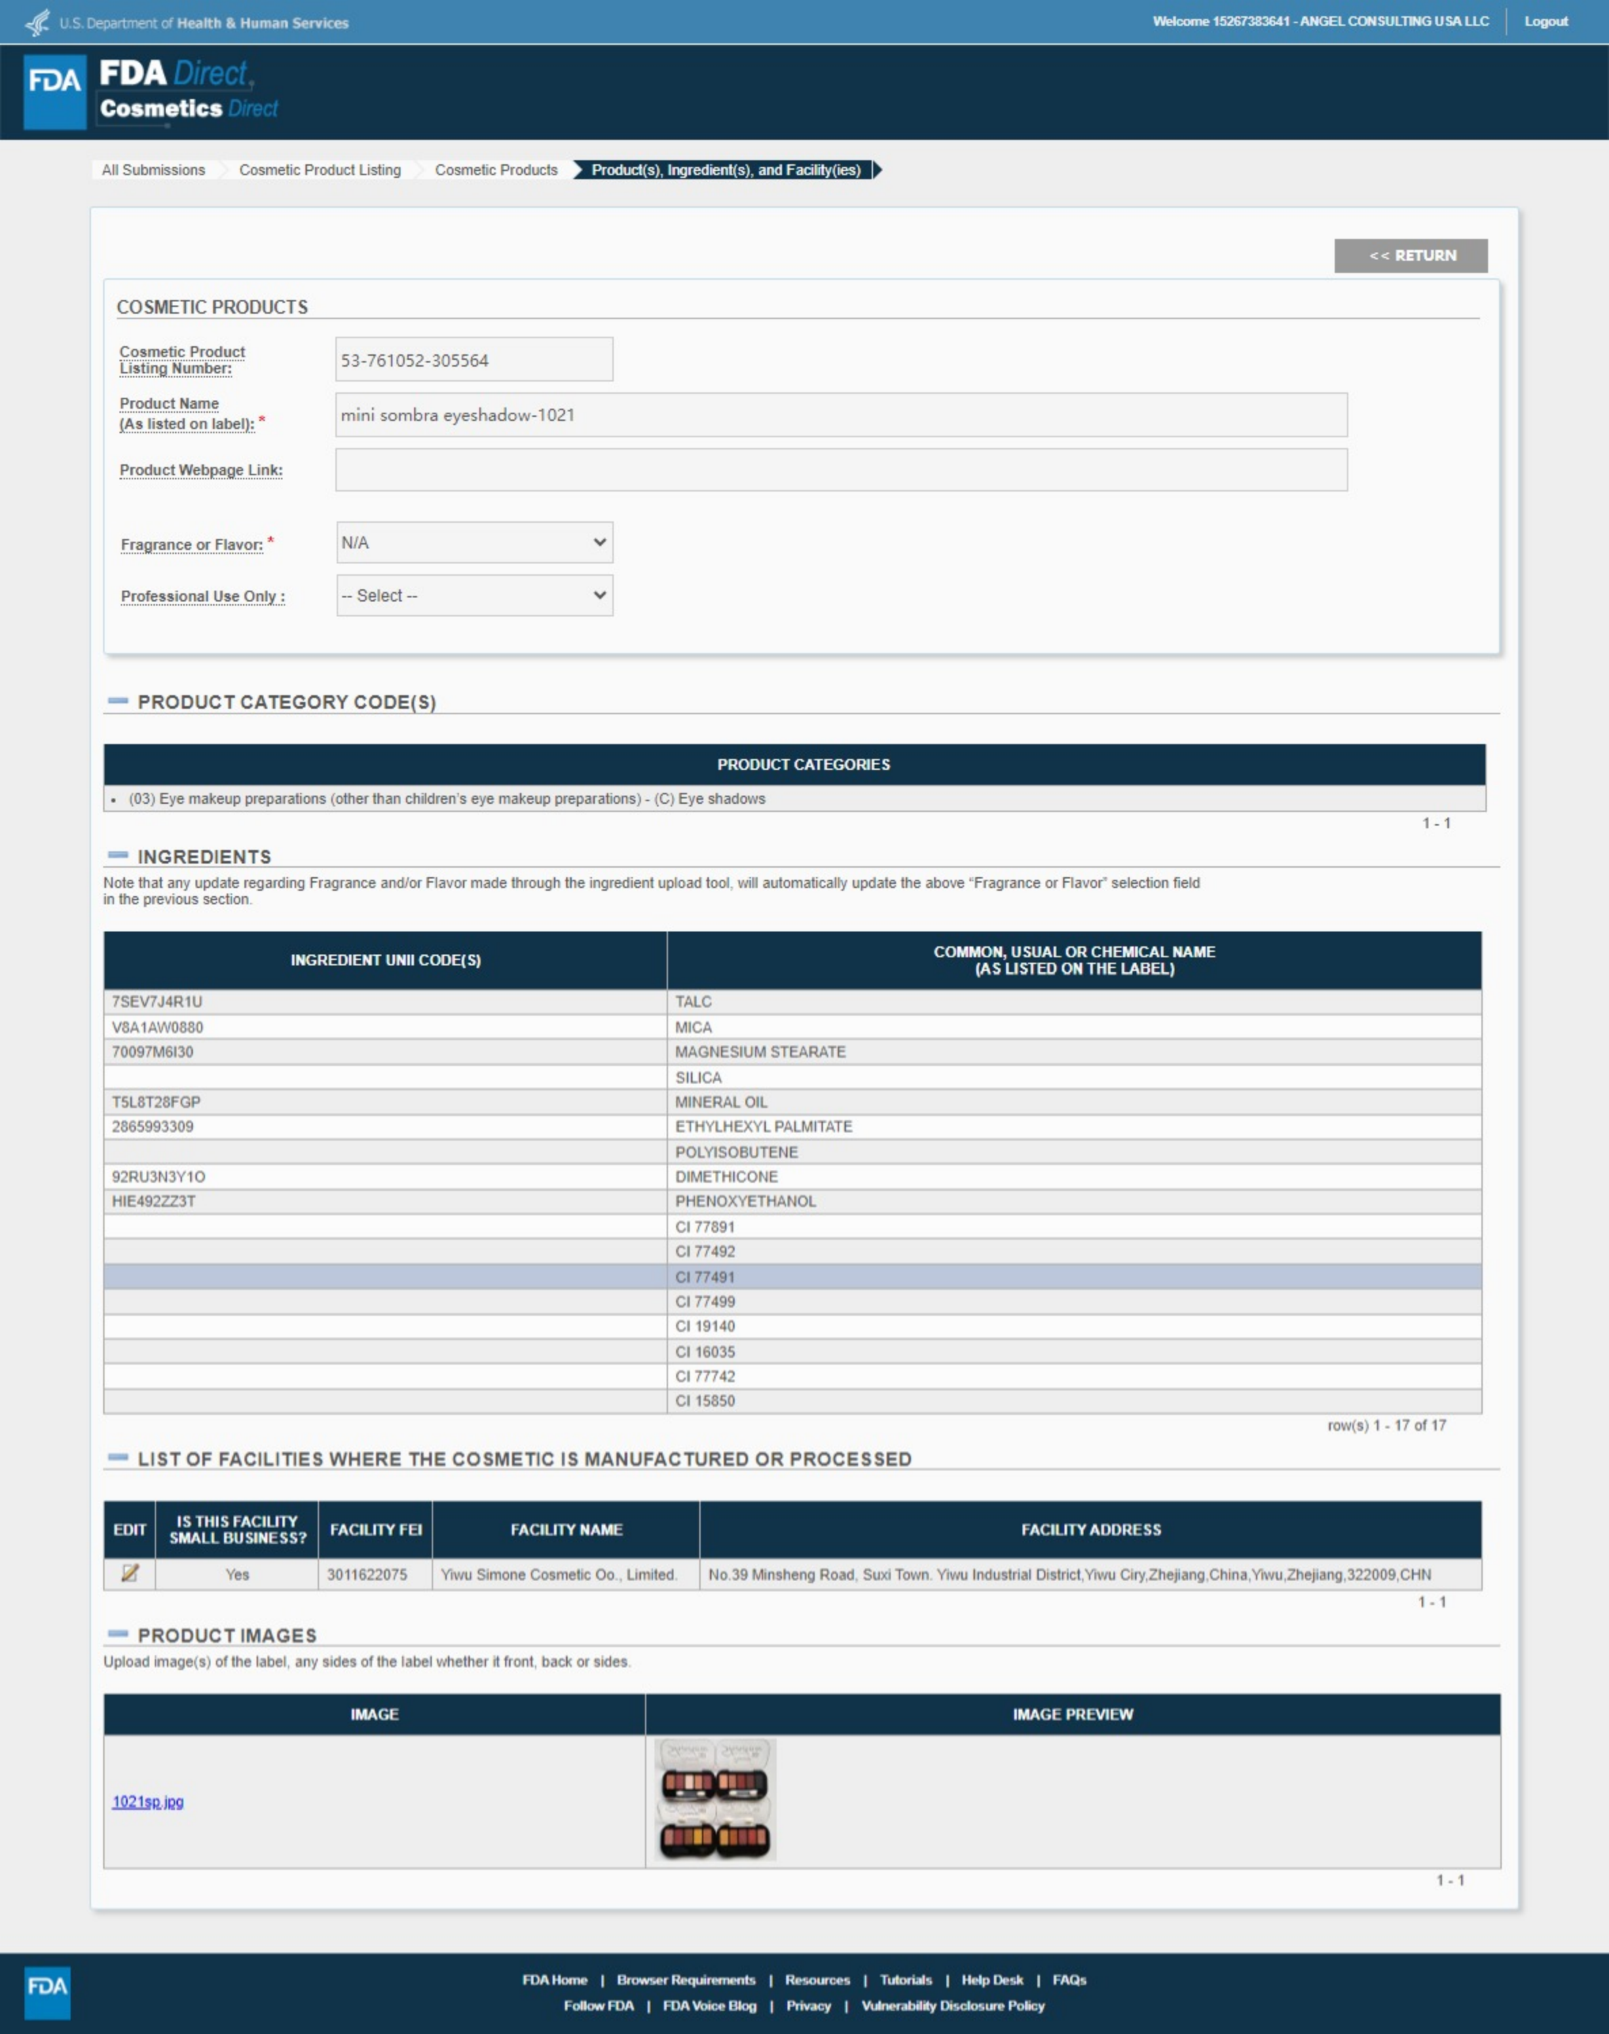The width and height of the screenshot is (1609, 2034).
Task: Click the HHS eagle logo at top
Action: [38, 22]
